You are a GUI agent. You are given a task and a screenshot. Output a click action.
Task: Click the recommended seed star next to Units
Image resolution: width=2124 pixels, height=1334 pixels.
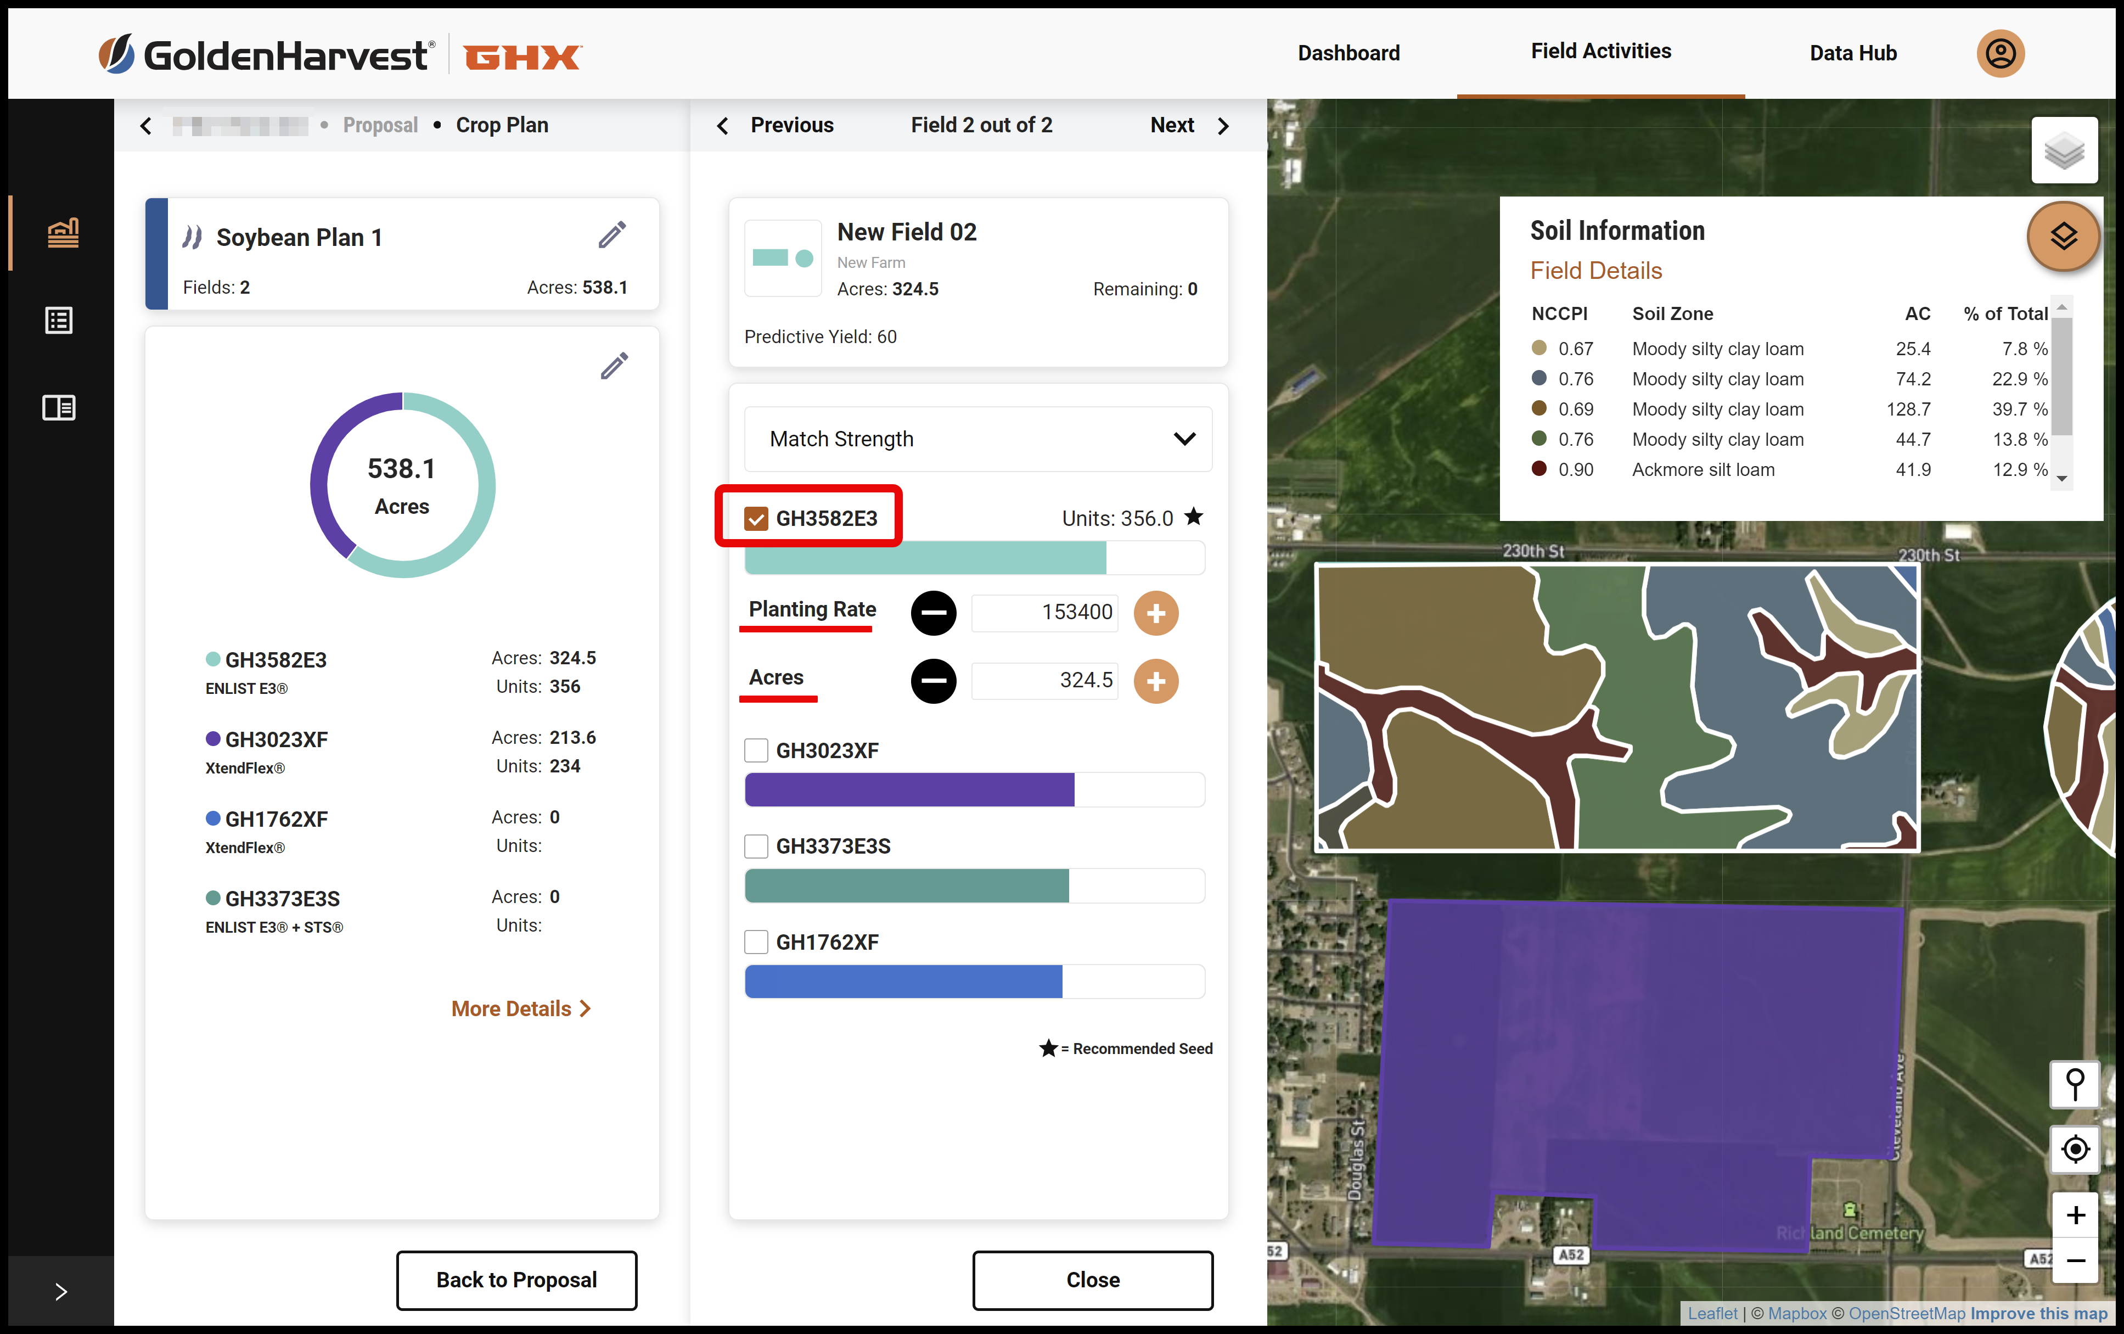[1193, 517]
